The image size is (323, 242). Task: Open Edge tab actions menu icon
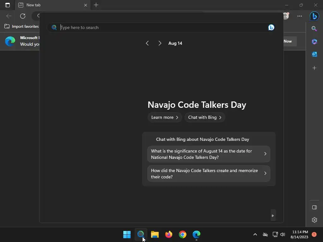(x=8, y=5)
